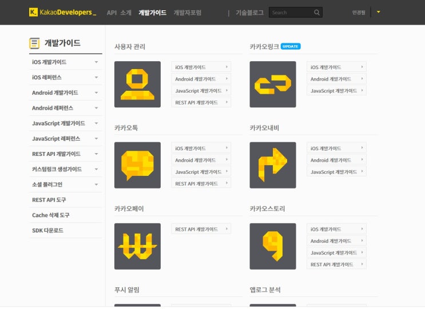Screen dimensions: 425x309
Task: Click the 카카오톡 section heading
Action: pyautogui.click(x=126, y=128)
